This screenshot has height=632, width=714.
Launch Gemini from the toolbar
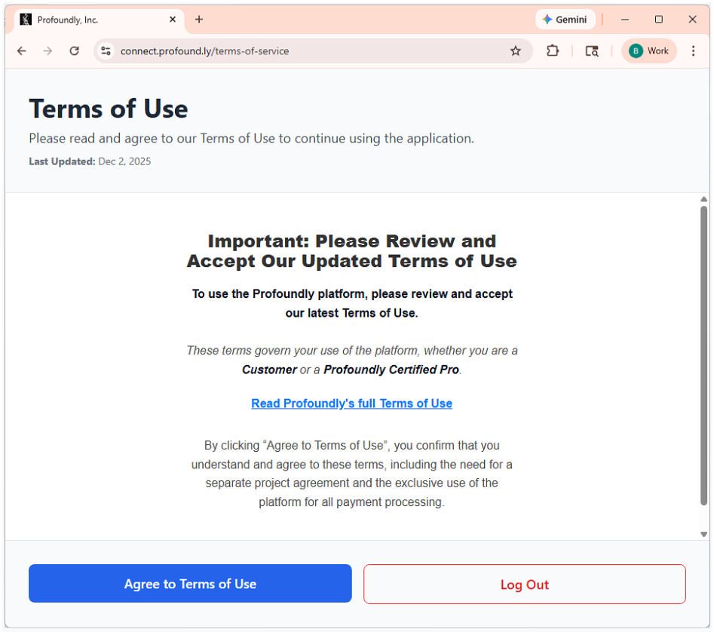[565, 19]
